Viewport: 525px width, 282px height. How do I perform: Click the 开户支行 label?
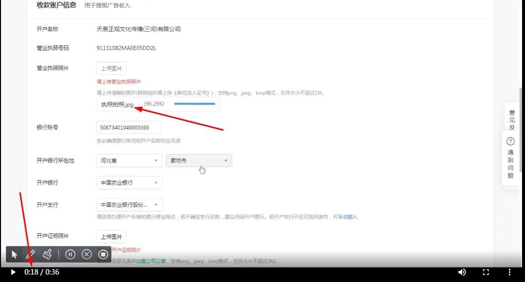[47, 205]
